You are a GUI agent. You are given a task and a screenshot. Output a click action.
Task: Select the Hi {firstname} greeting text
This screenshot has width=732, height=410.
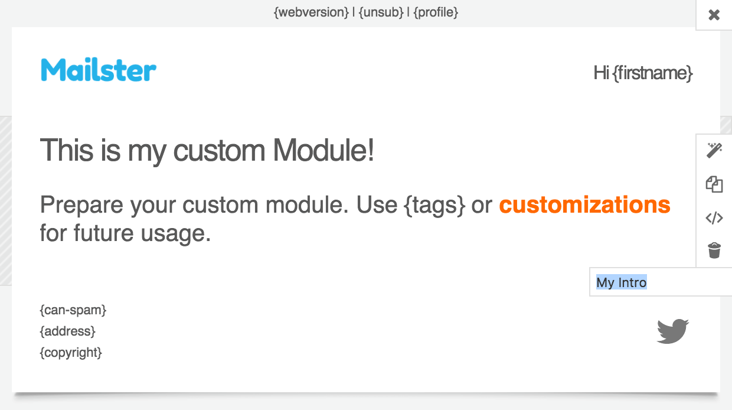coord(643,73)
